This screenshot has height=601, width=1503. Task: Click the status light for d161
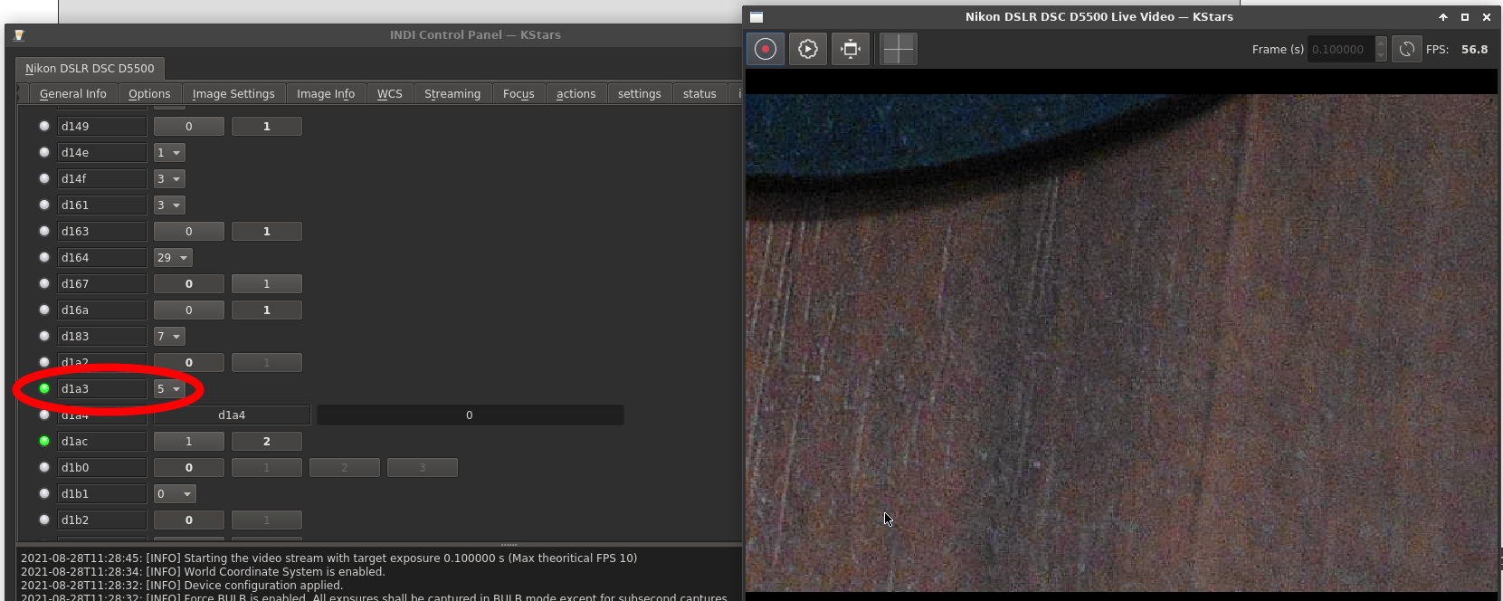pos(43,205)
